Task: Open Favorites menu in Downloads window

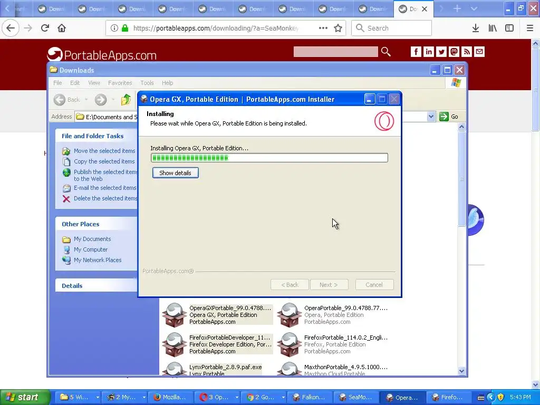Action: [x=120, y=83]
